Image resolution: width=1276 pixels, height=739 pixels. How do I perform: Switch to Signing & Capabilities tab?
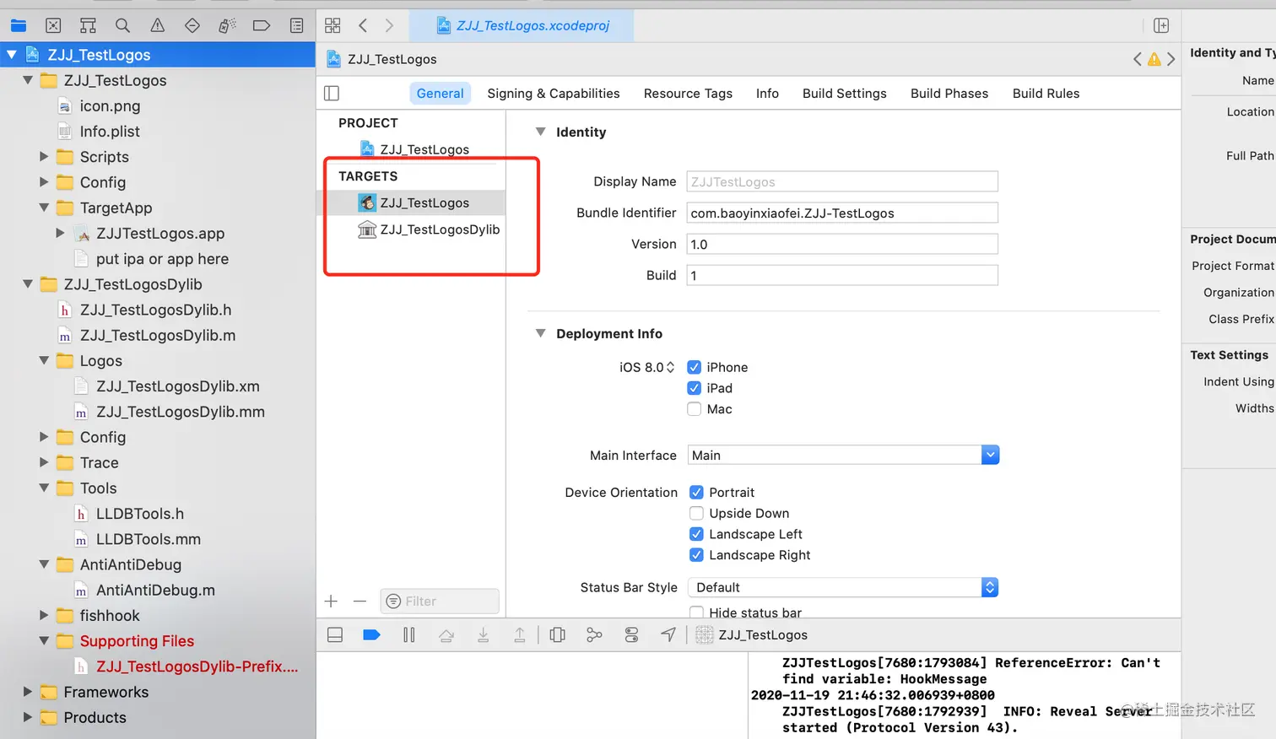tap(554, 94)
